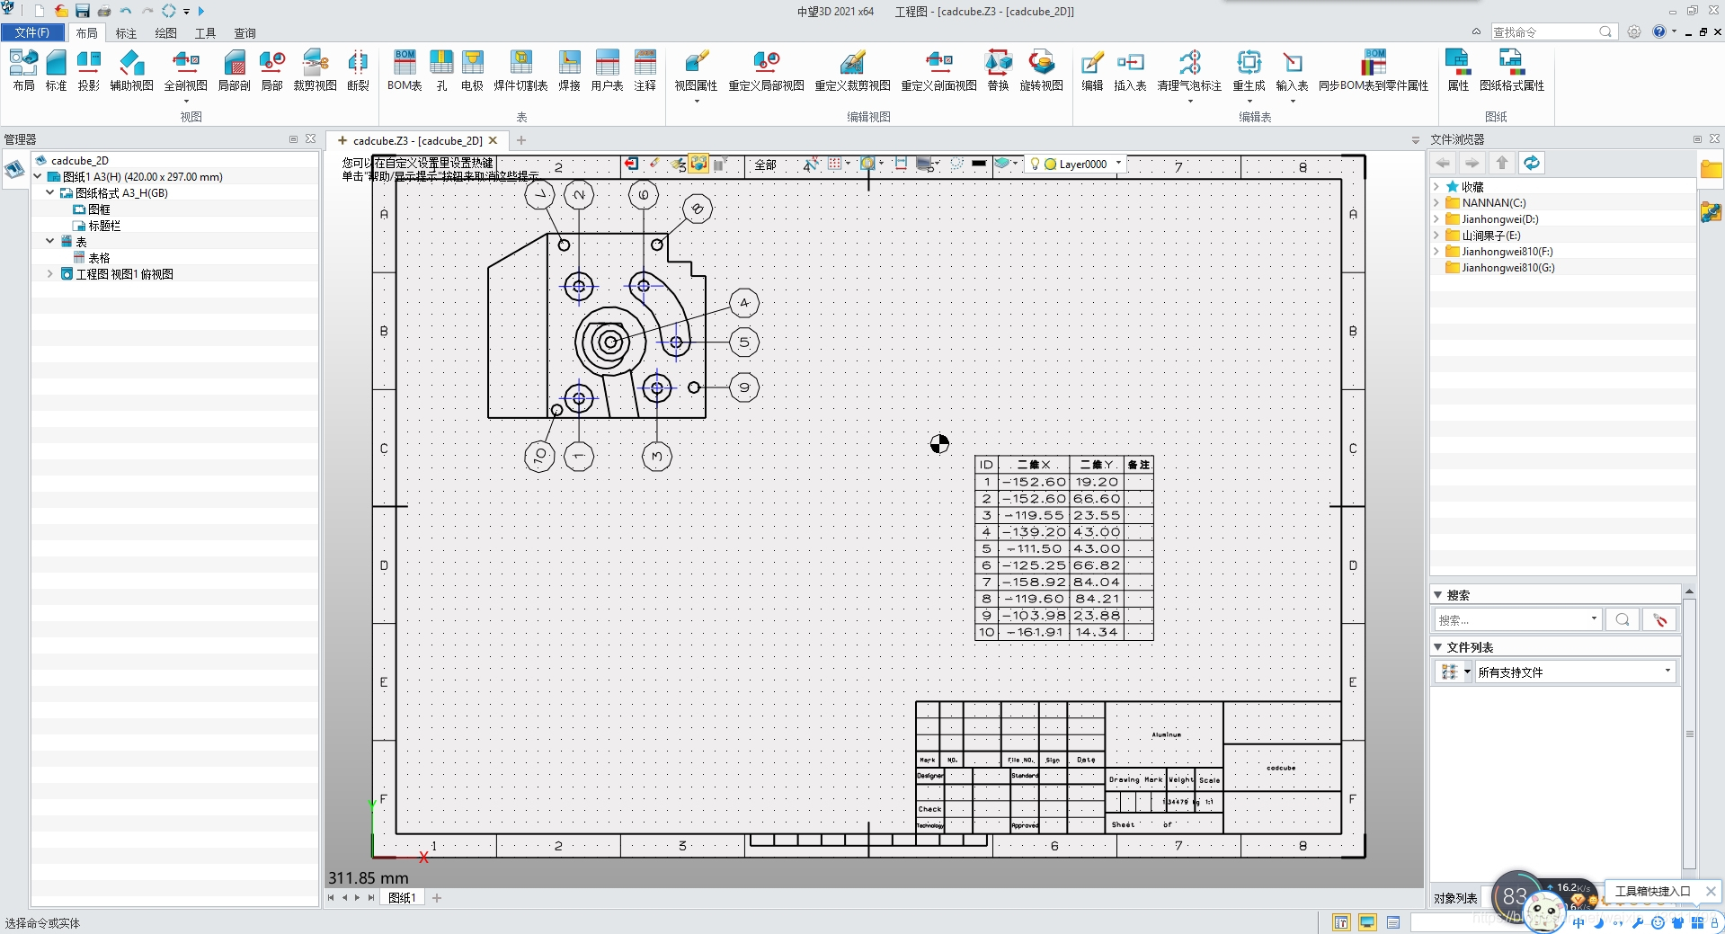Click the 用户表 user table icon
This screenshot has height=934, width=1725.
607,70
